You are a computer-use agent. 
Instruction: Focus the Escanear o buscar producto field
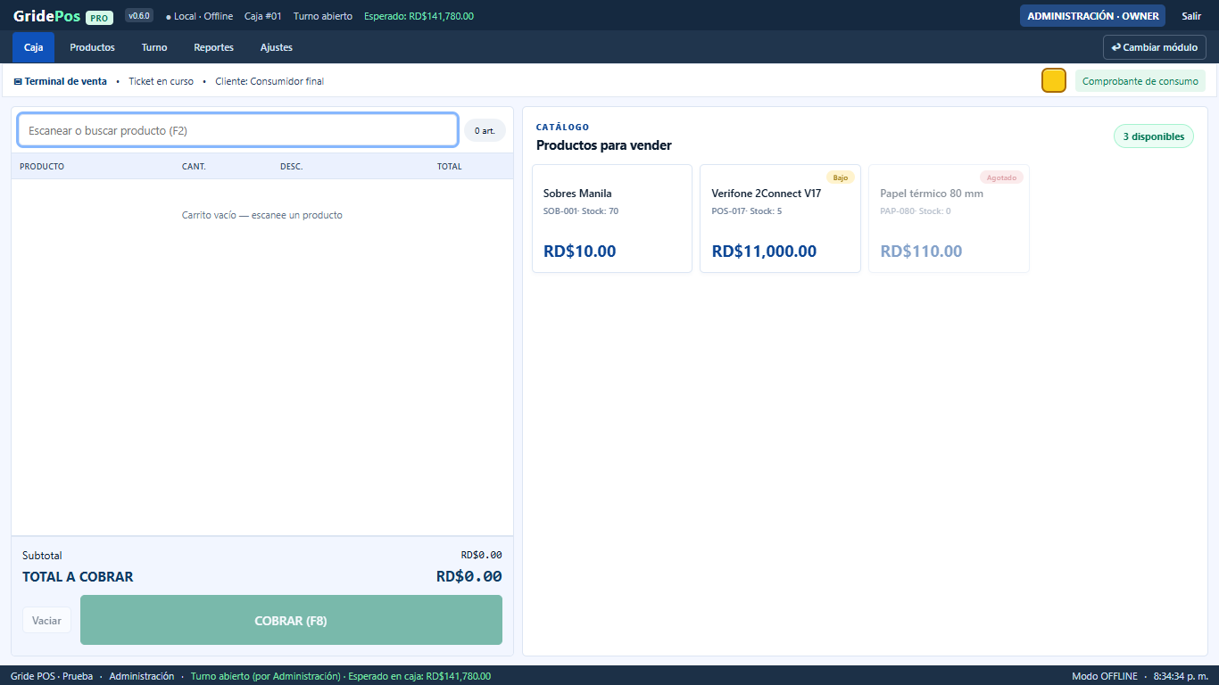237,130
